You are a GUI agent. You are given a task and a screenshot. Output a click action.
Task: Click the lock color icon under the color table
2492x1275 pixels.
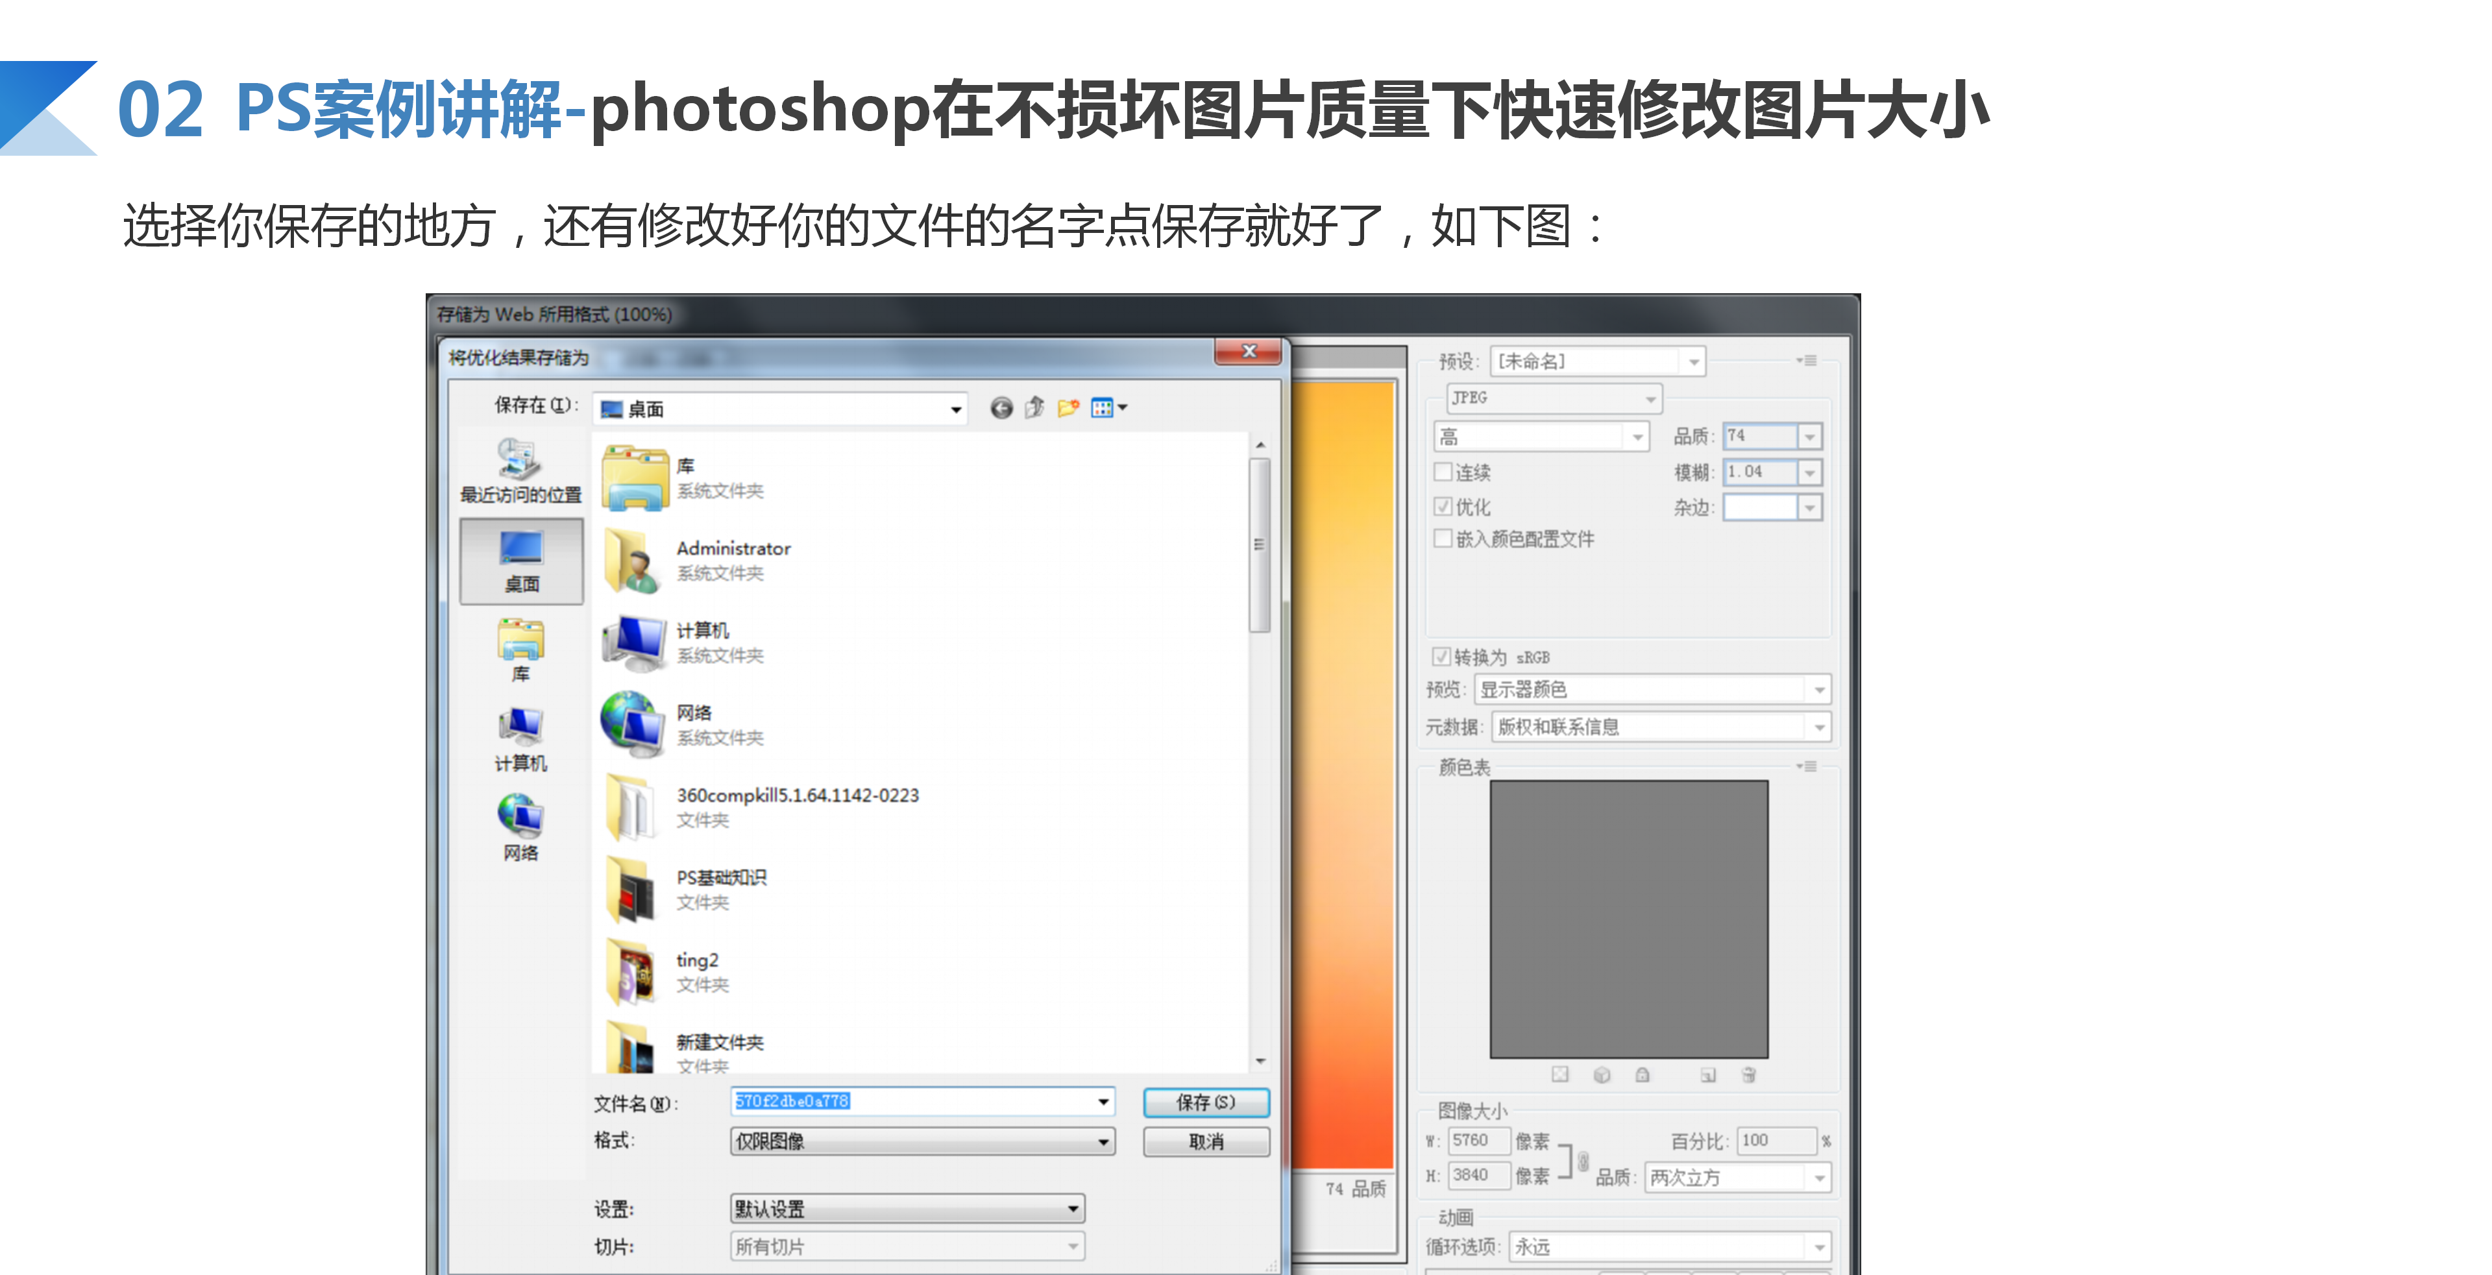tap(1643, 1075)
